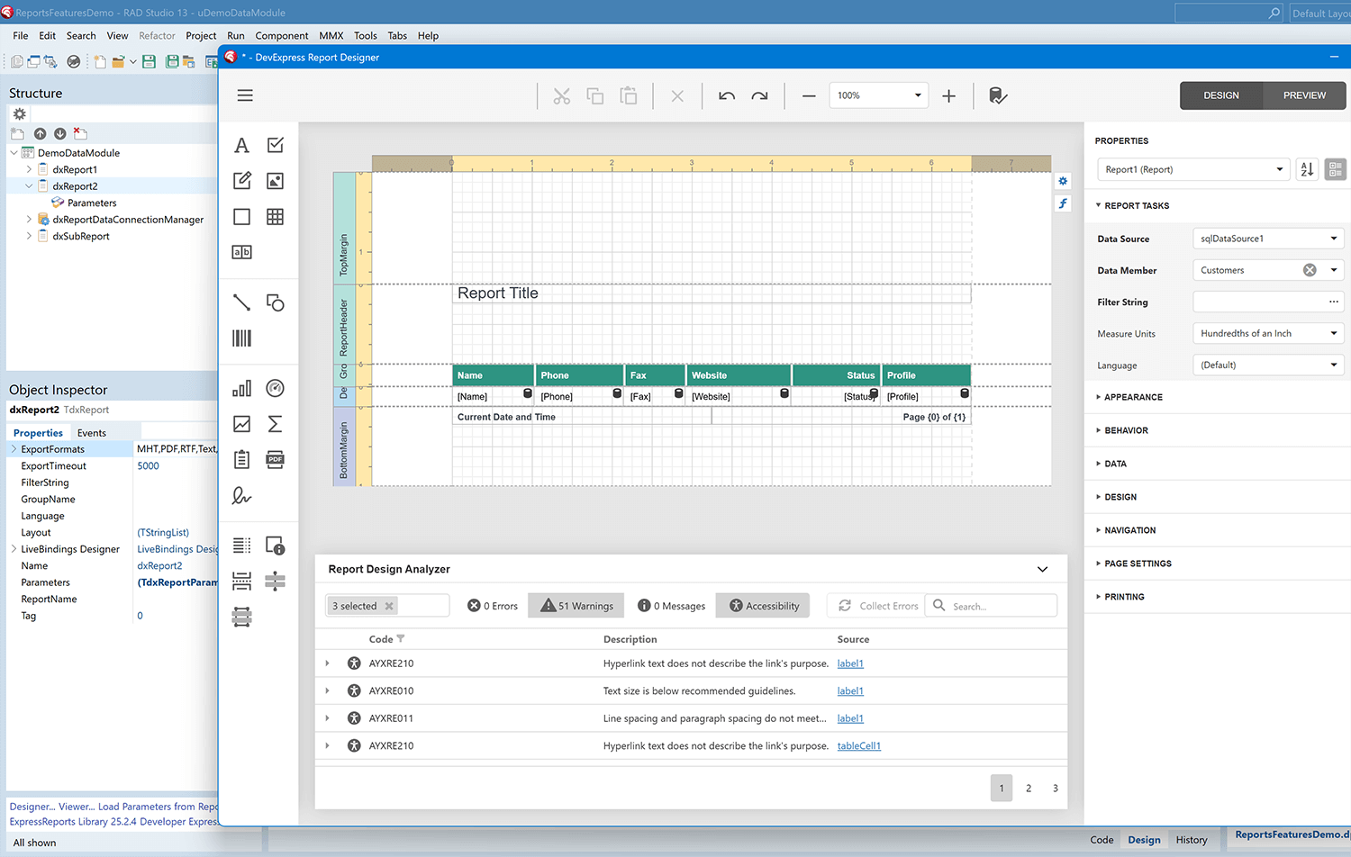Clear the Customers data member
Screen dimensions: 1351x857
(1310, 270)
